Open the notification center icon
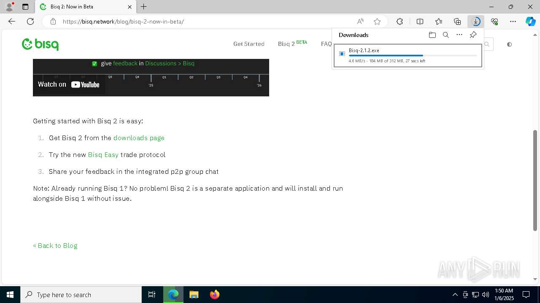This screenshot has width=540, height=303. tap(526, 295)
